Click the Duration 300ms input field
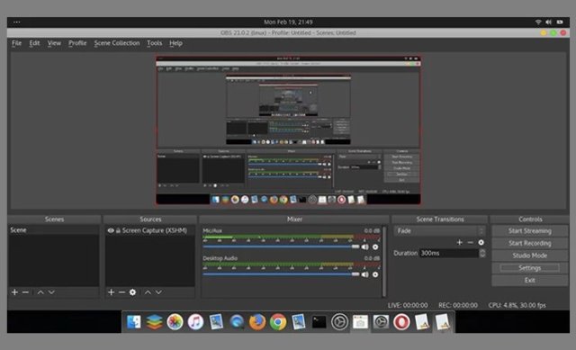 tap(449, 253)
